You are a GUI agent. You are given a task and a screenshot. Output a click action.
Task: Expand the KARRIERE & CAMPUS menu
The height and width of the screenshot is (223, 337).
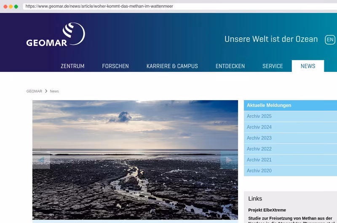[x=172, y=66]
